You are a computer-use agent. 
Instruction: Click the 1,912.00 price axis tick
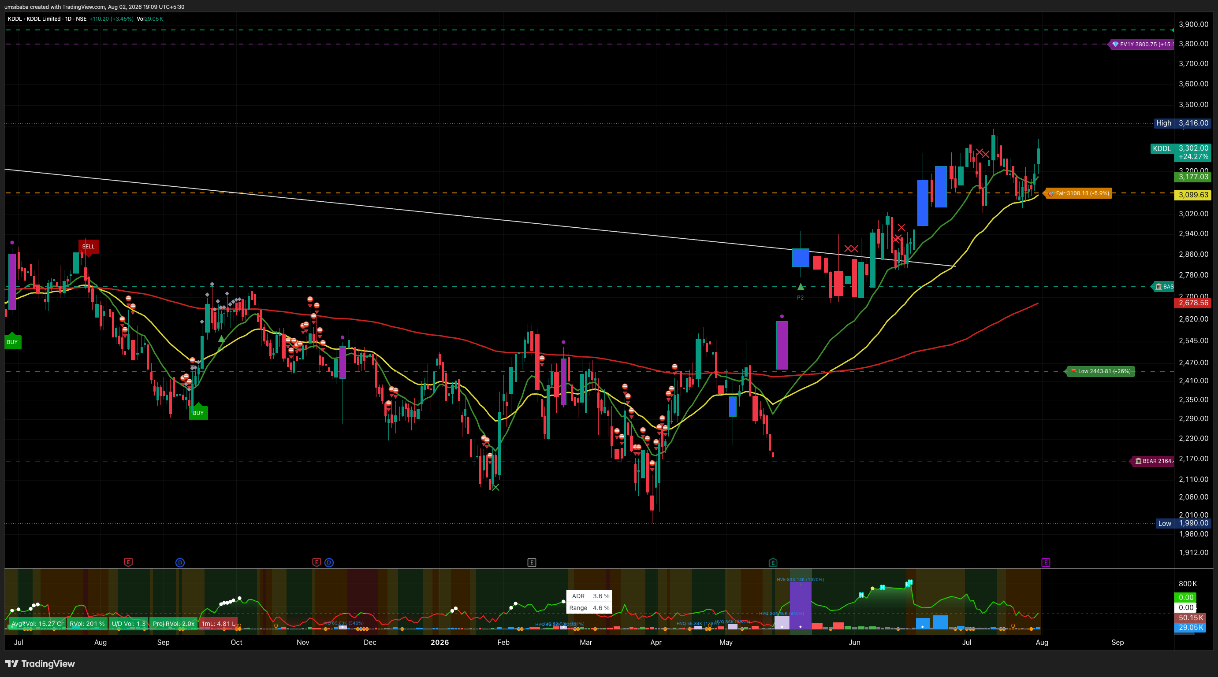(1193, 552)
